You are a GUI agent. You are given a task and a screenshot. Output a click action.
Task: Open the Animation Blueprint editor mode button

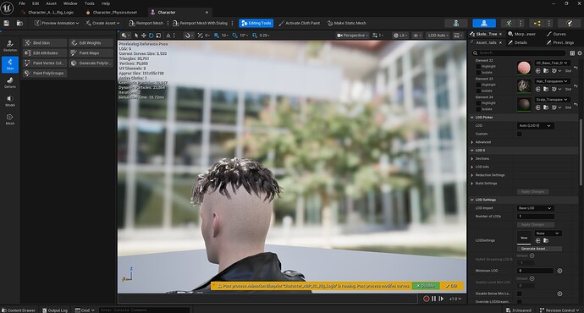[537, 23]
